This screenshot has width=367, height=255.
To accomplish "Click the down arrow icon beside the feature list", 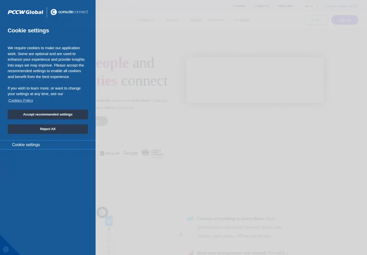I will pos(181,234).
